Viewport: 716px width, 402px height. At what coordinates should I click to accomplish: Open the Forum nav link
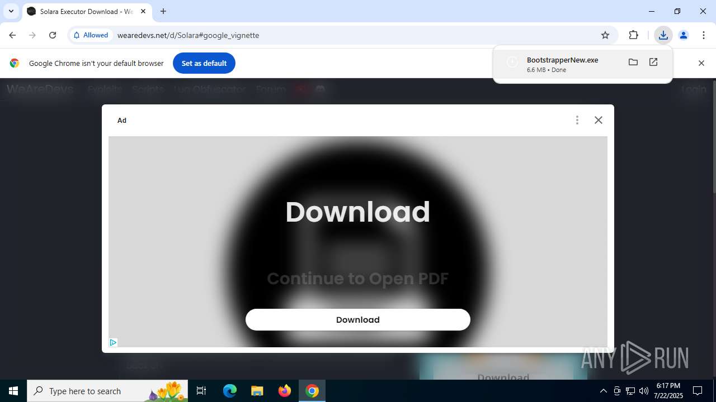click(x=271, y=89)
